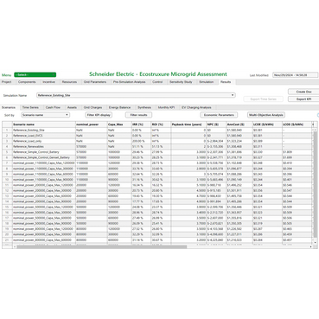View the Energy Balance sub-tab

(119, 107)
